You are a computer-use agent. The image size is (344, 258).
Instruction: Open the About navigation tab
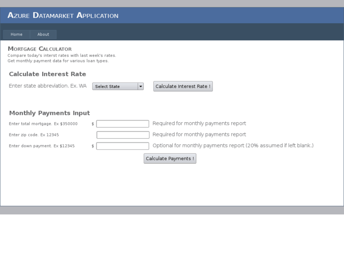click(x=43, y=35)
